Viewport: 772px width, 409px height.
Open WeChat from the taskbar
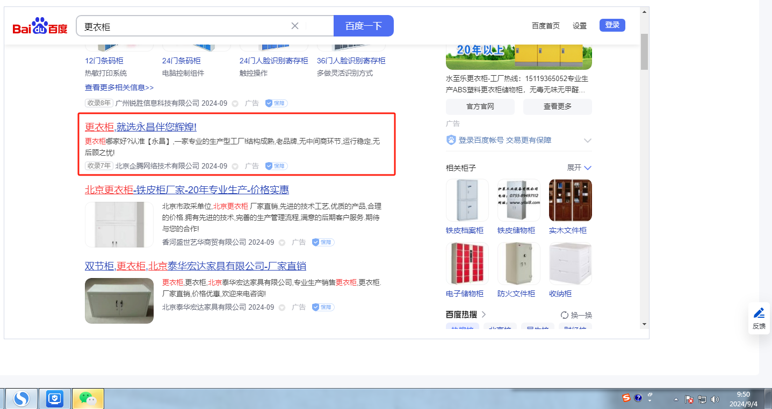pos(88,398)
